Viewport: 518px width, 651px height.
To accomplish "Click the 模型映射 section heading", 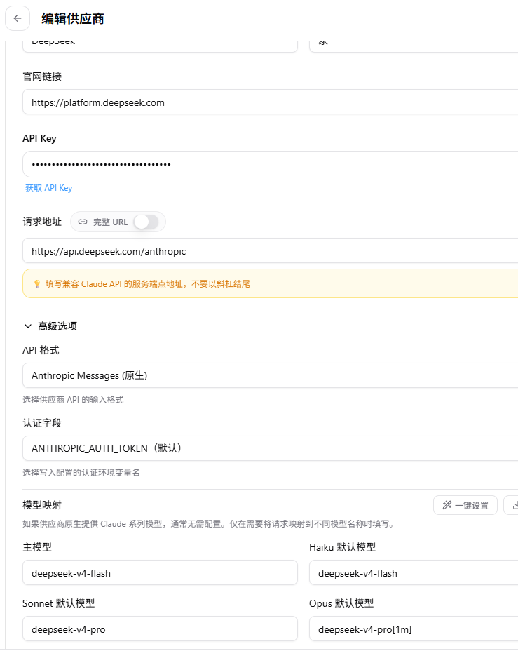I will click(x=42, y=505).
